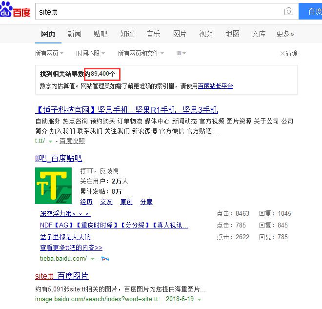Image resolution: width=322 pixels, height=309 pixels.
Task: Expand arrow beside tieba.baidu.com/ URL
Action: click(x=92, y=259)
